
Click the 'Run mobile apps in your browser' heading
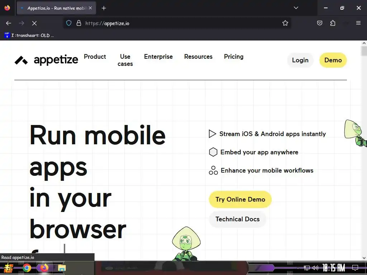pos(97,182)
